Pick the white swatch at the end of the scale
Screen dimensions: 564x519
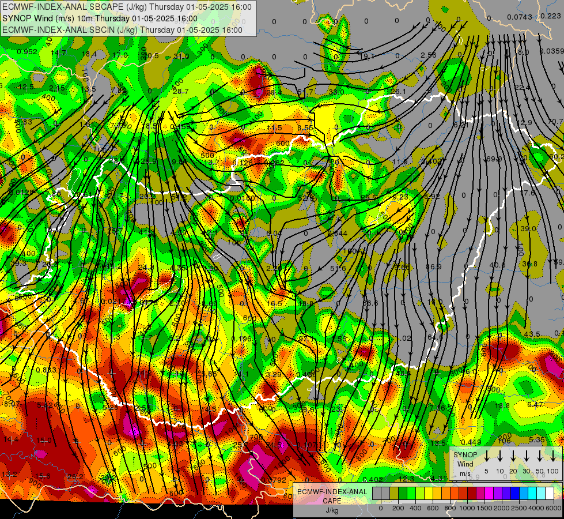(550, 494)
